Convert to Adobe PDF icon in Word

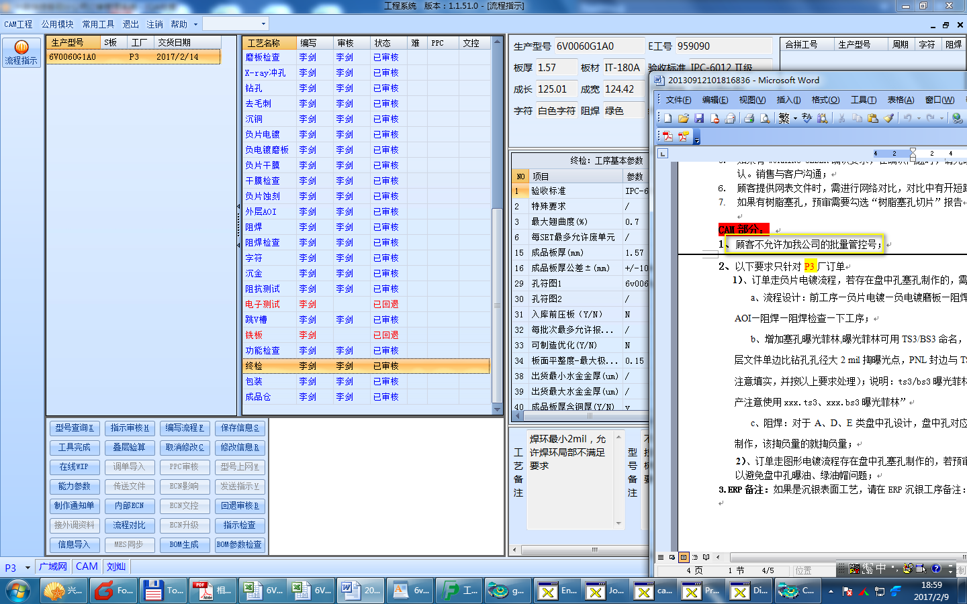pyautogui.click(x=668, y=136)
